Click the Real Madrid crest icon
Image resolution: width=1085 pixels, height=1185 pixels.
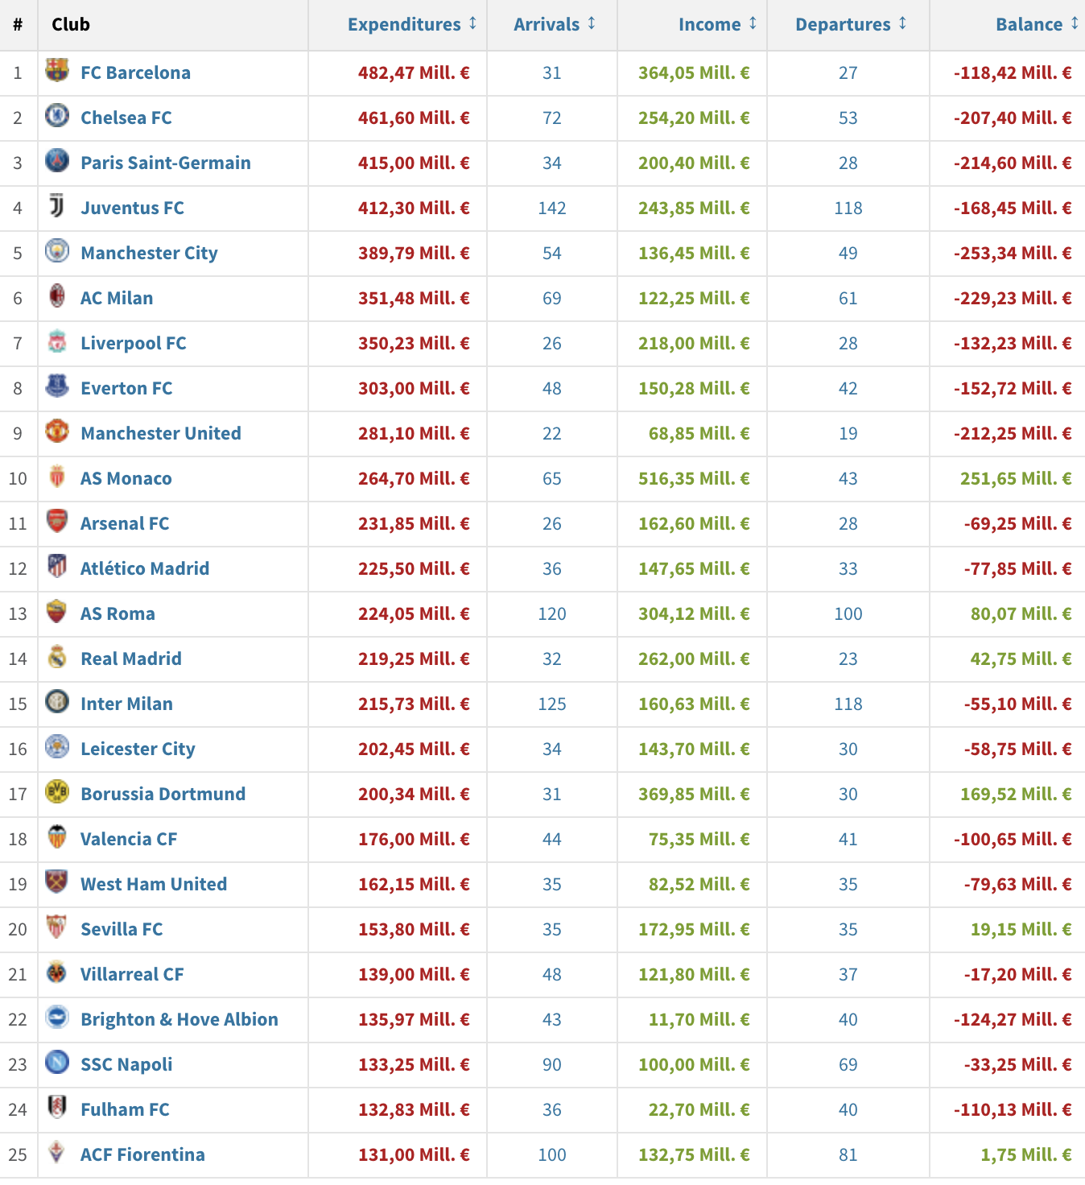coord(56,657)
